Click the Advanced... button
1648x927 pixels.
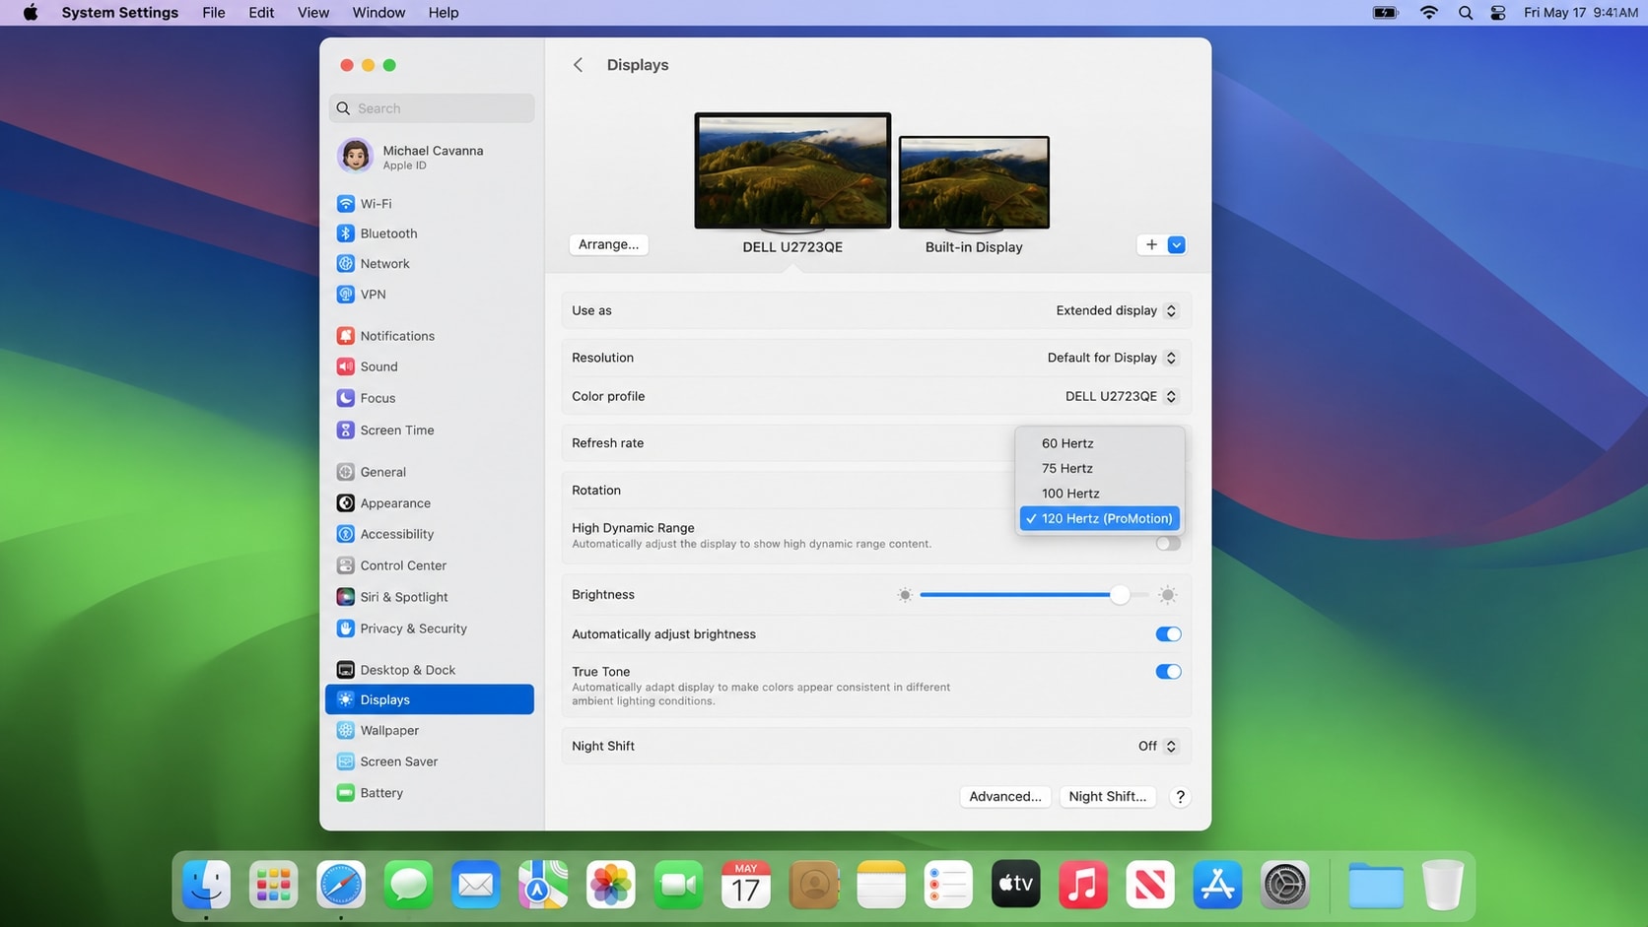pyautogui.click(x=1005, y=797)
